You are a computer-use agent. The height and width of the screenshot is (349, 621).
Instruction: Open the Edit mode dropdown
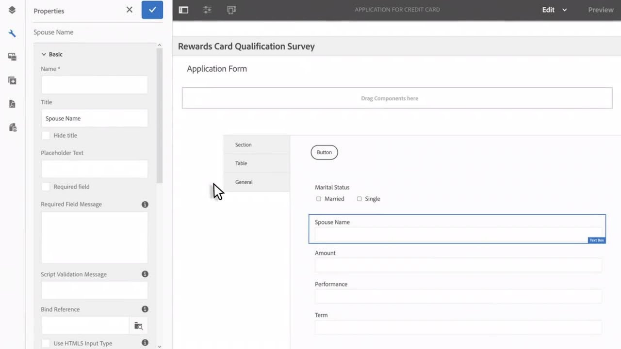(x=555, y=10)
